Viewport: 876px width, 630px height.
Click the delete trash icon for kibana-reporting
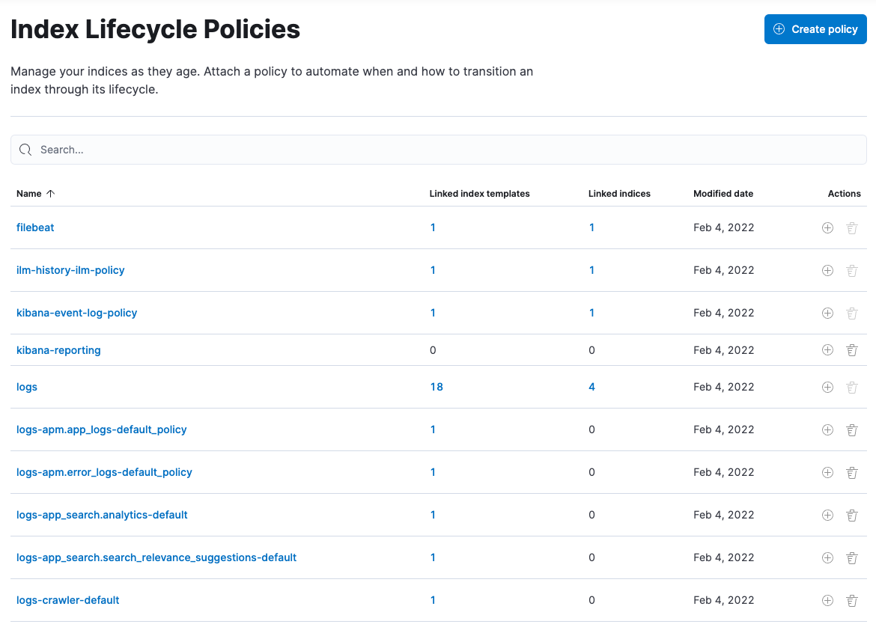click(x=852, y=349)
